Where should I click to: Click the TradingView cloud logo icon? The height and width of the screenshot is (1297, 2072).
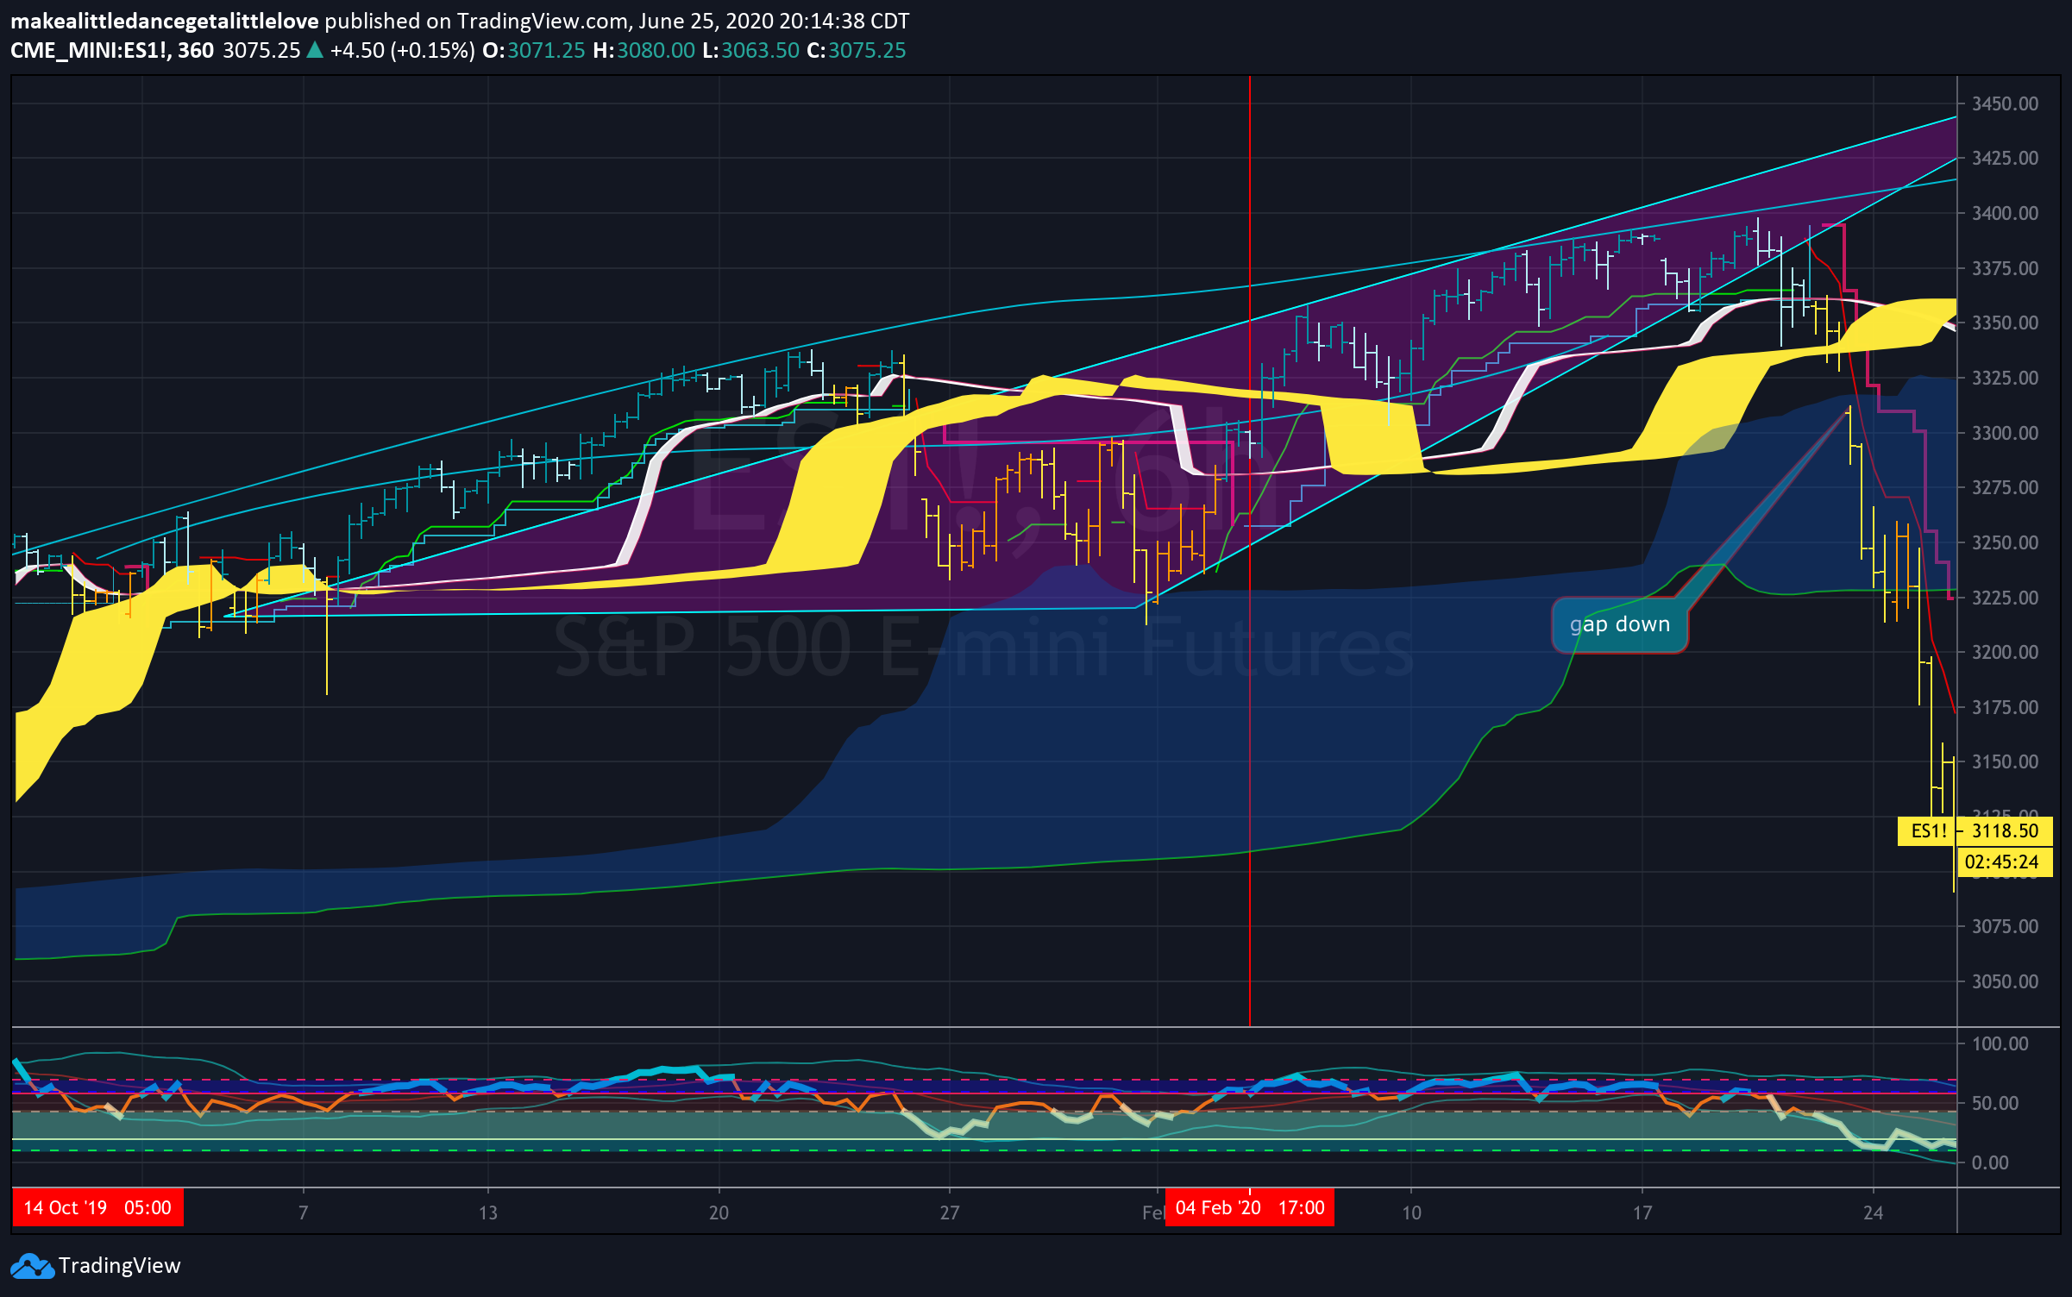(x=32, y=1266)
